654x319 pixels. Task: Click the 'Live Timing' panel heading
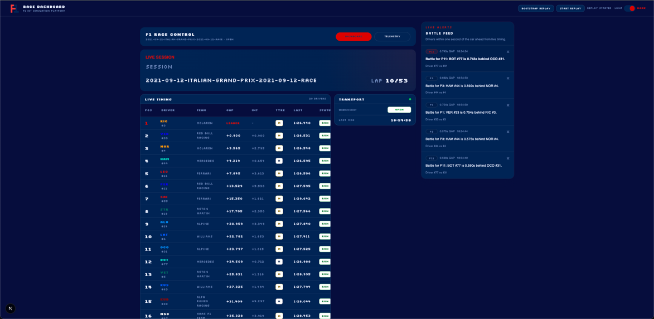158,99
